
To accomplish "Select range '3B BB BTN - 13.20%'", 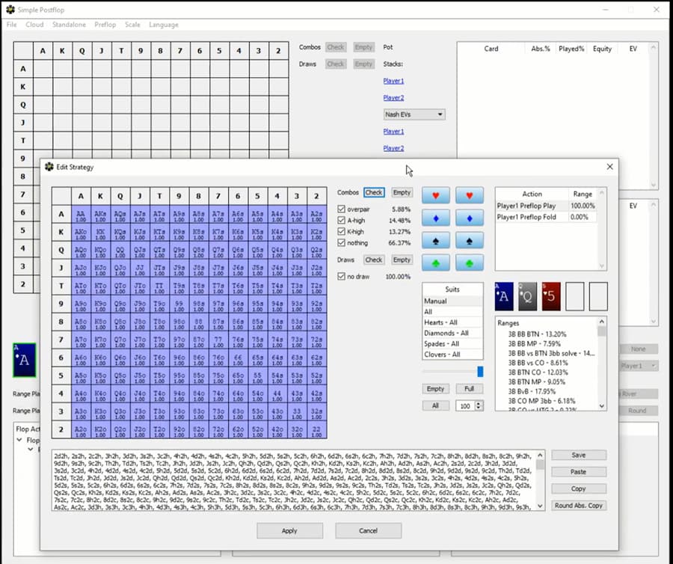I will click(x=537, y=334).
